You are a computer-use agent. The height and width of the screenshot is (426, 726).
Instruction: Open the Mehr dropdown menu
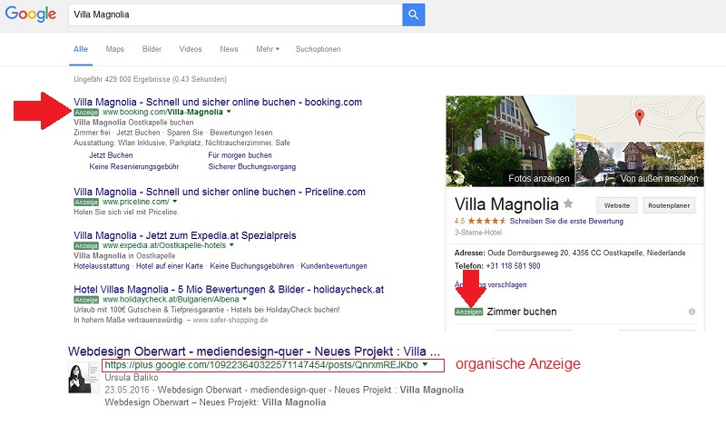(268, 49)
